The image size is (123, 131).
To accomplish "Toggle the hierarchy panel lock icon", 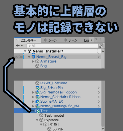I will [96, 40].
